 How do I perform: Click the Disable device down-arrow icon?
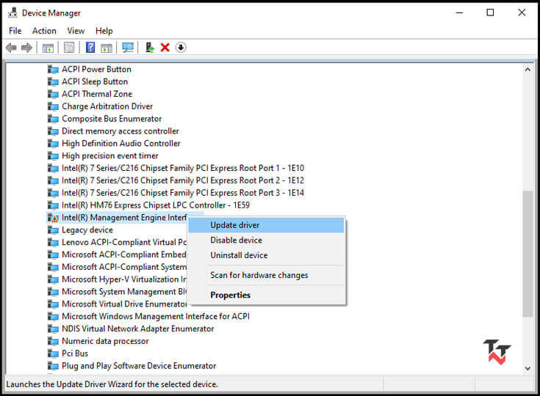(181, 47)
